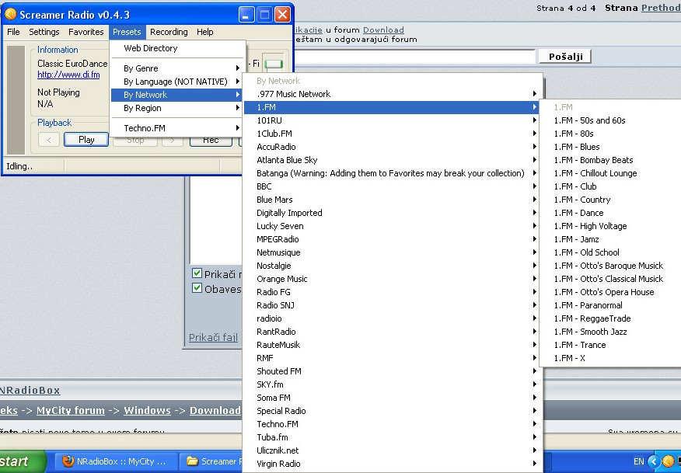Select 1.FM - Chillout Lounge station
Screen dimensions: 681x473
[610, 173]
